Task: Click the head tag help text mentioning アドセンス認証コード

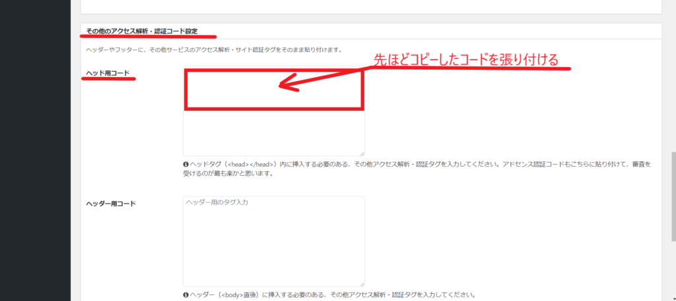Action: (416, 169)
